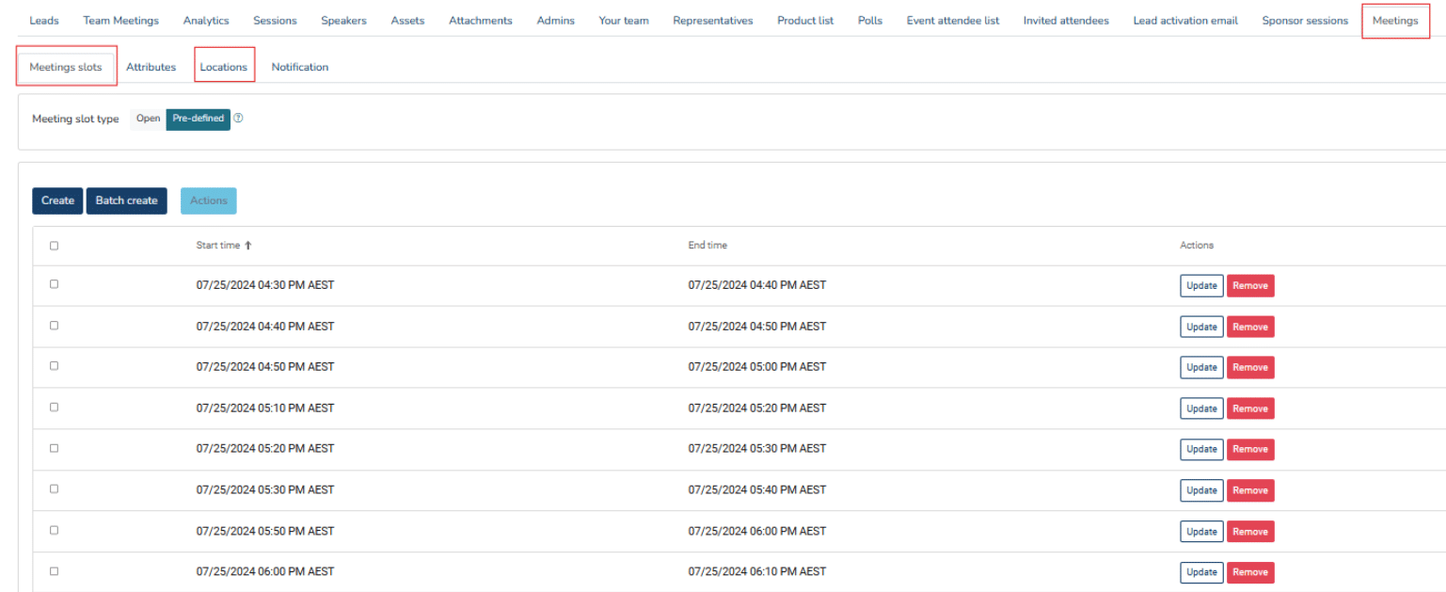Remove the 05:50 PM meeting slot

tap(1250, 531)
